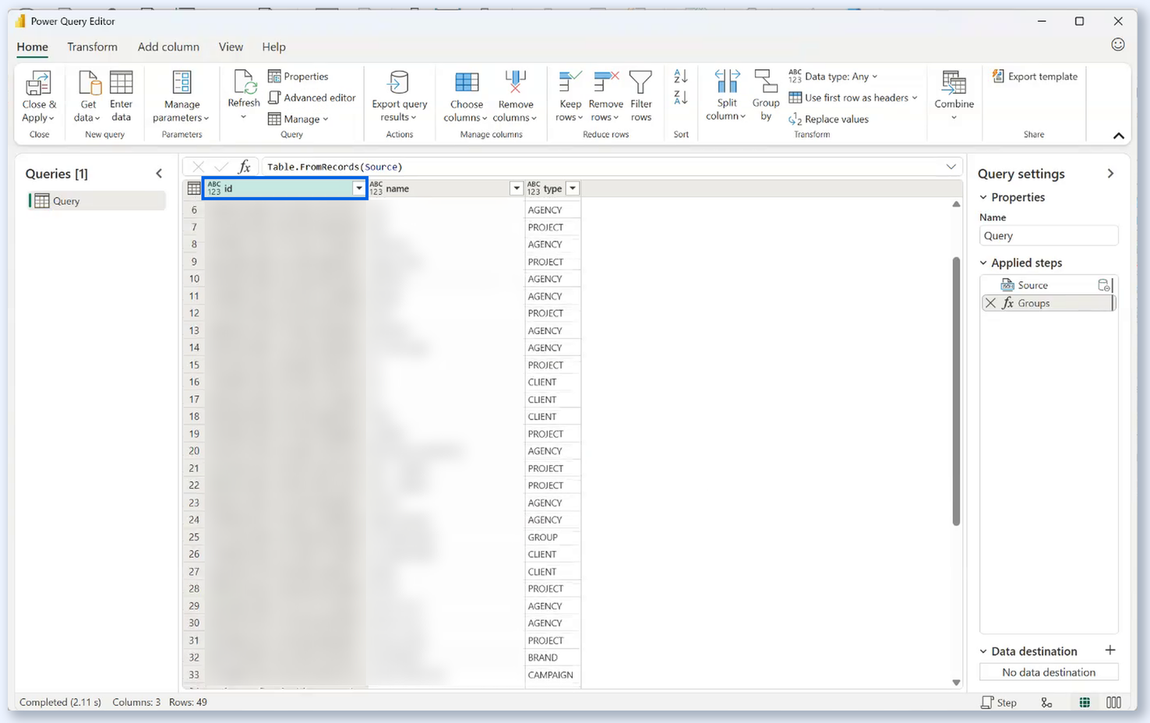1150x723 pixels.
Task: Click the Remove rows icon
Action: click(605, 82)
